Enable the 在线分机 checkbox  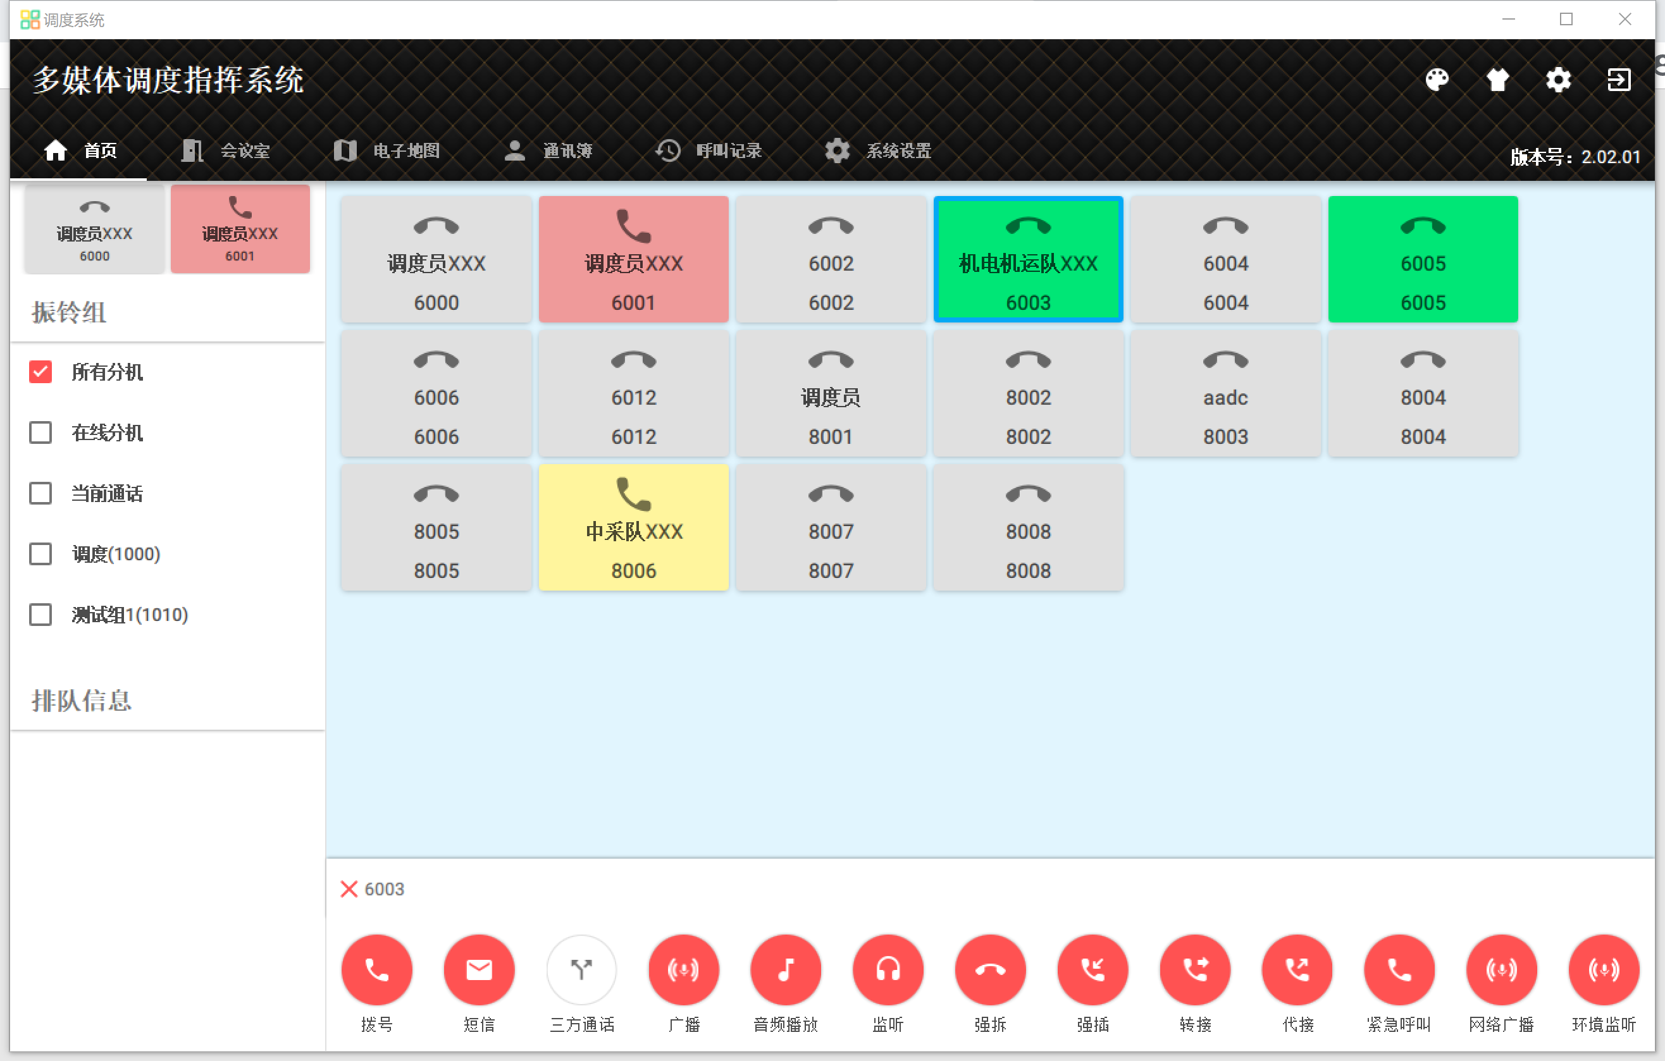(40, 432)
